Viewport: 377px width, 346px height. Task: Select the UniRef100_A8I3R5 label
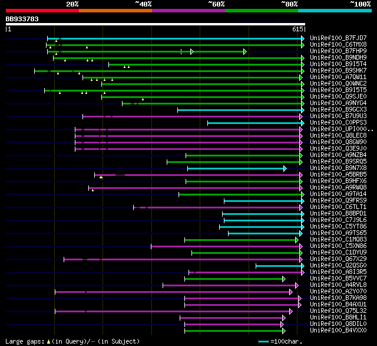coord(338,272)
